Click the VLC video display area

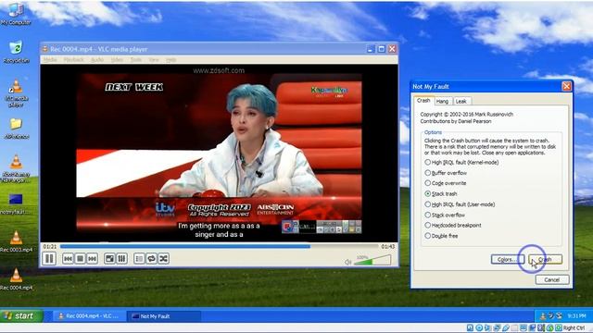click(x=219, y=153)
